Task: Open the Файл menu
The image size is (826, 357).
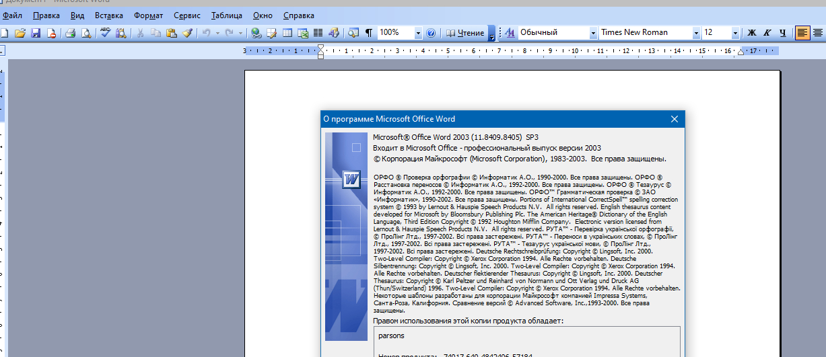Action: click(11, 15)
